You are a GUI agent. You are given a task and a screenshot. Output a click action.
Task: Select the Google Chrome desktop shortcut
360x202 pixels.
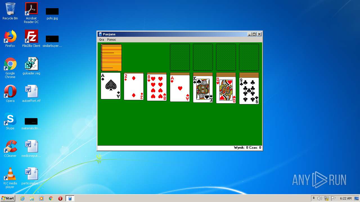coord(10,68)
